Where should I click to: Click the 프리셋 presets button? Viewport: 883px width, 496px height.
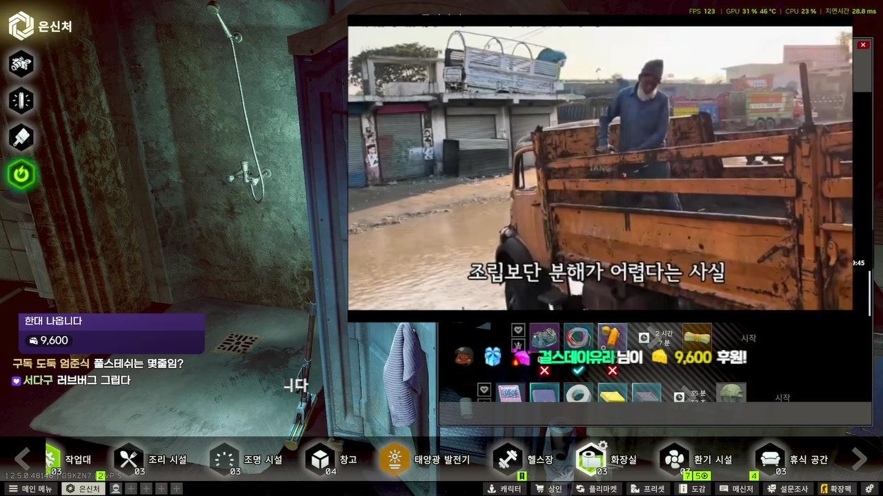click(x=648, y=489)
